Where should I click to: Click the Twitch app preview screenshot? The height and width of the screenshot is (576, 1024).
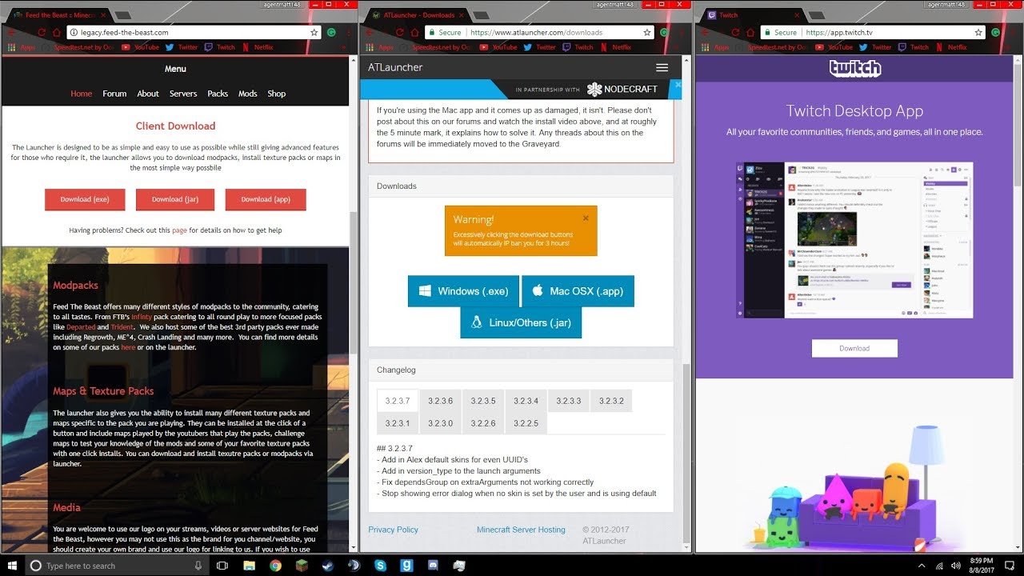854,240
